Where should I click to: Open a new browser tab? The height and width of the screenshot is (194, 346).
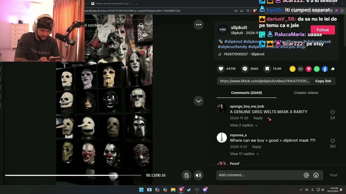(137, 4)
